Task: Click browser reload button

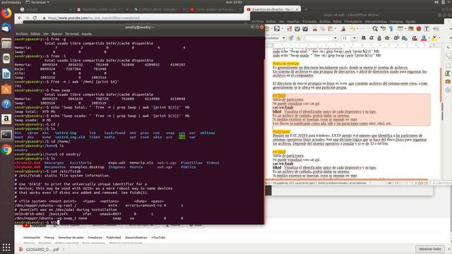Action: point(35,18)
